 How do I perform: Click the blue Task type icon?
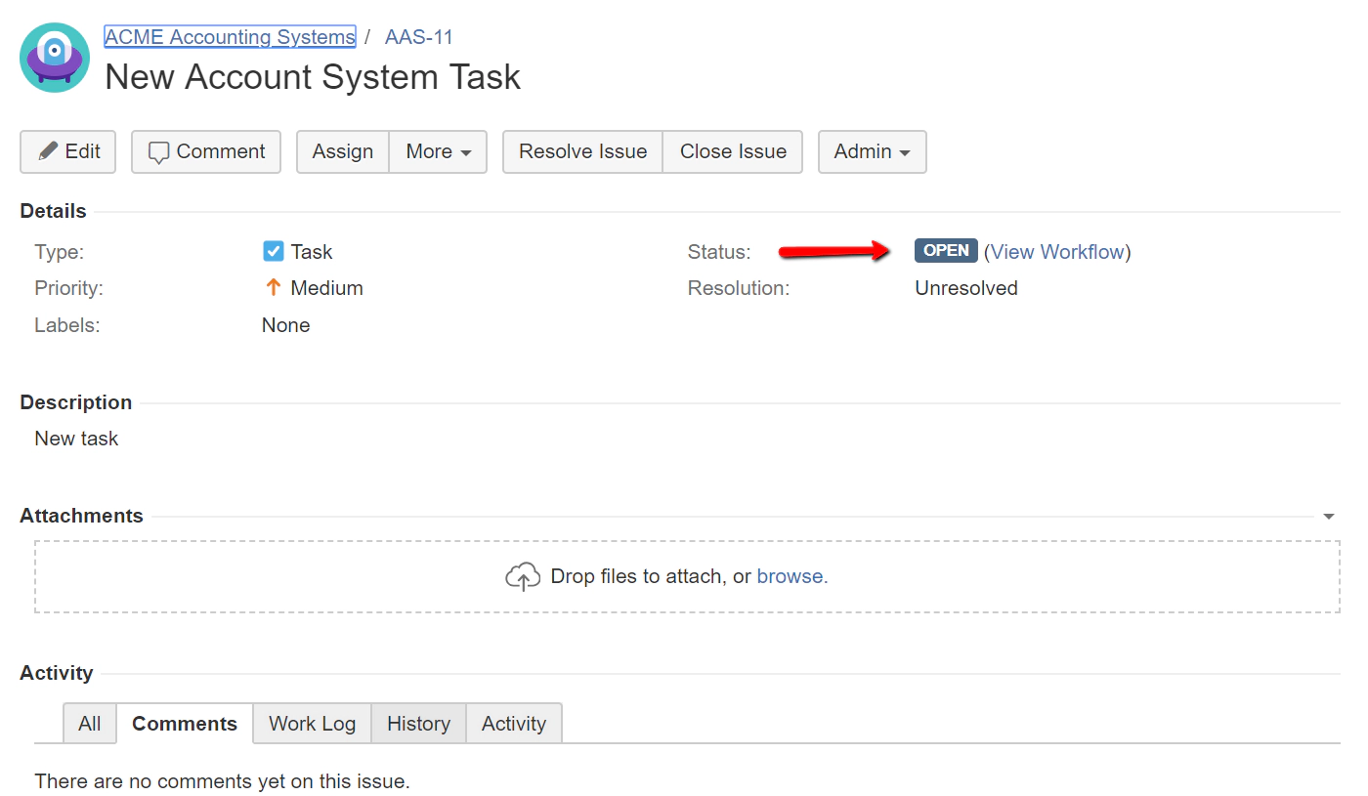pos(272,251)
